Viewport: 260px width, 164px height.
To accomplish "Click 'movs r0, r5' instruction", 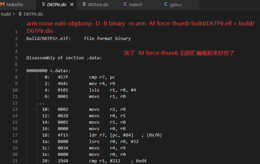I will pyautogui.click(x=107, y=116).
